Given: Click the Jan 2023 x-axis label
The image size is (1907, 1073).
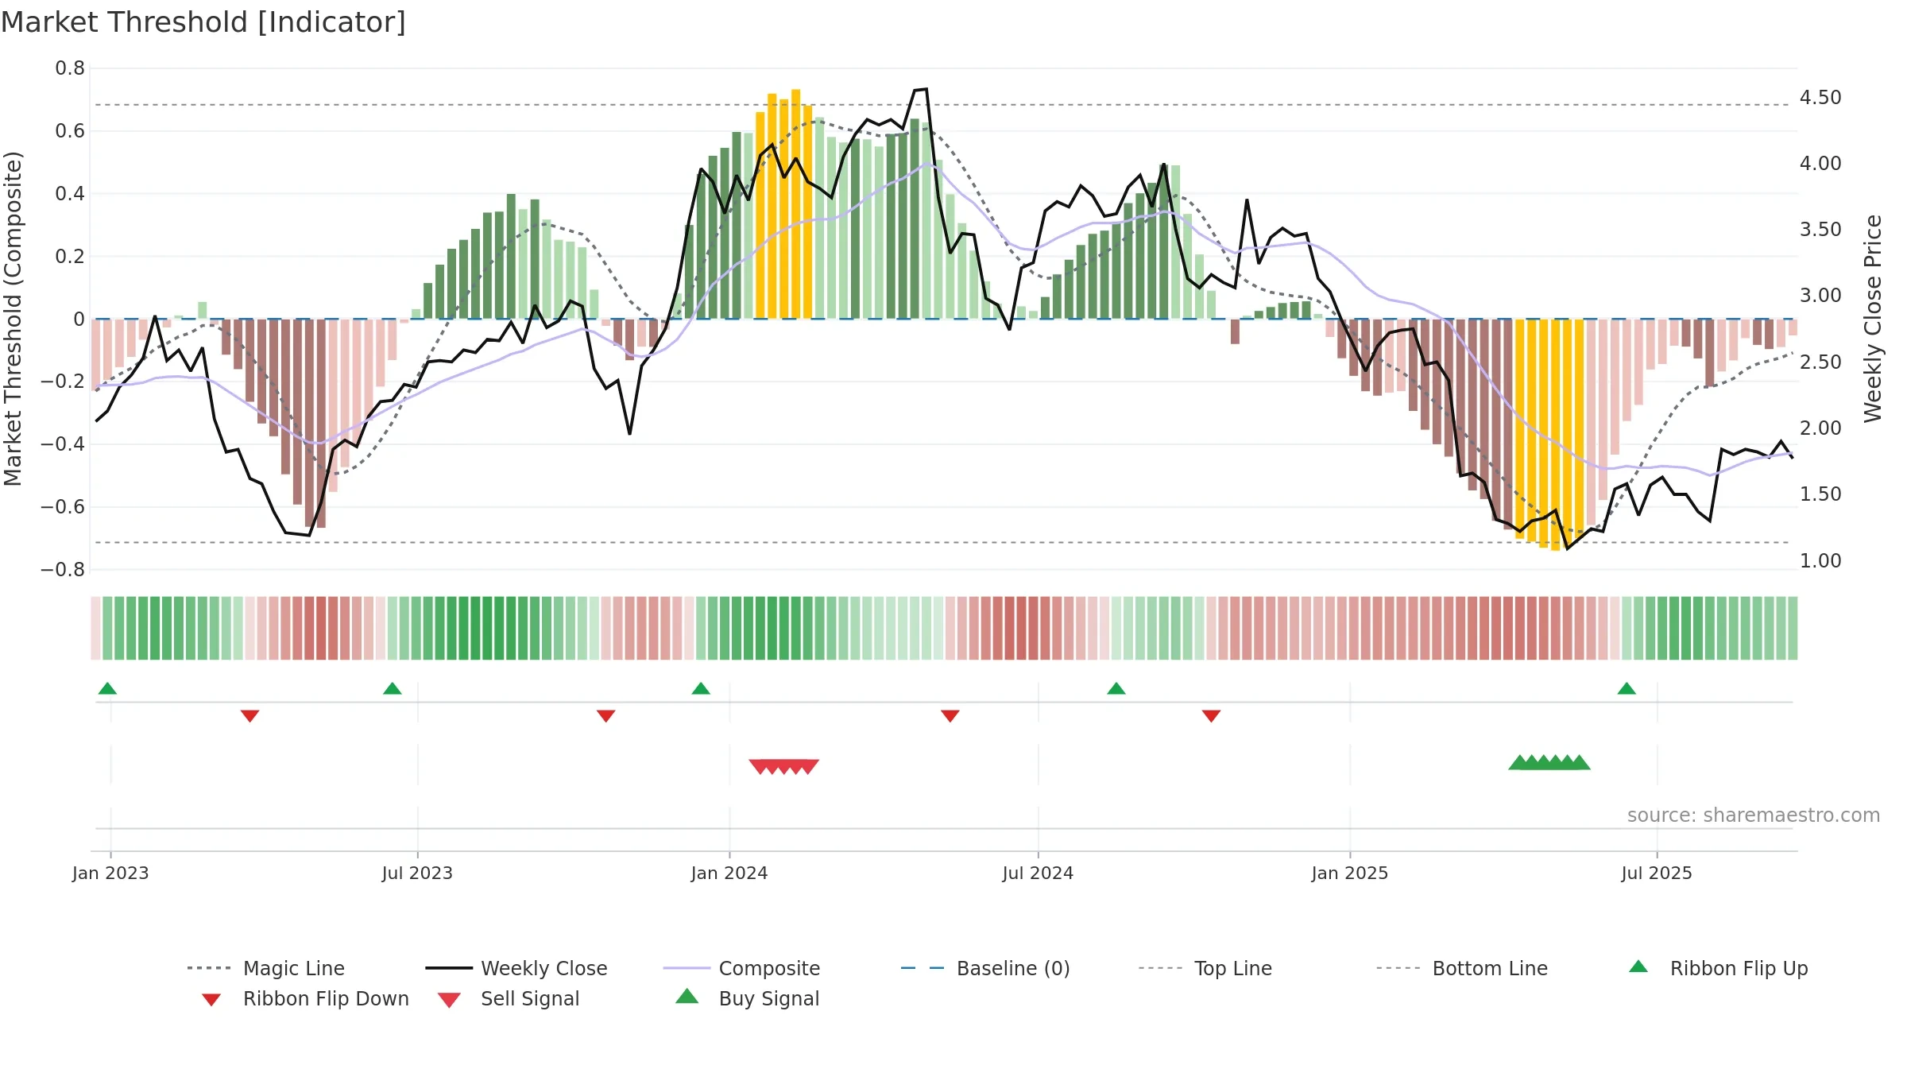Looking at the screenshot, I should point(110,874).
